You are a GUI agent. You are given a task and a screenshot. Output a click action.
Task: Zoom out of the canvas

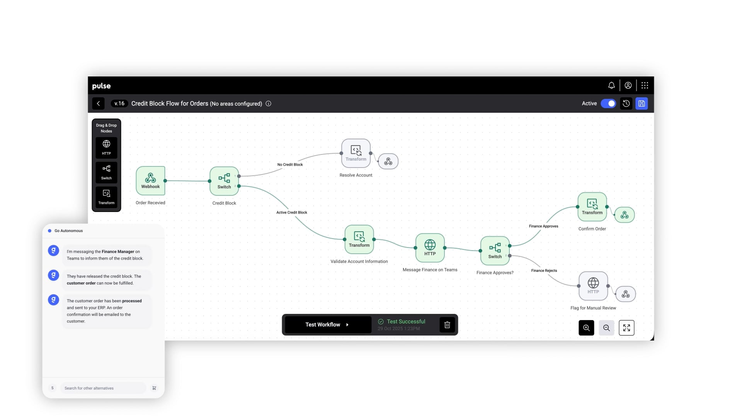pyautogui.click(x=606, y=328)
